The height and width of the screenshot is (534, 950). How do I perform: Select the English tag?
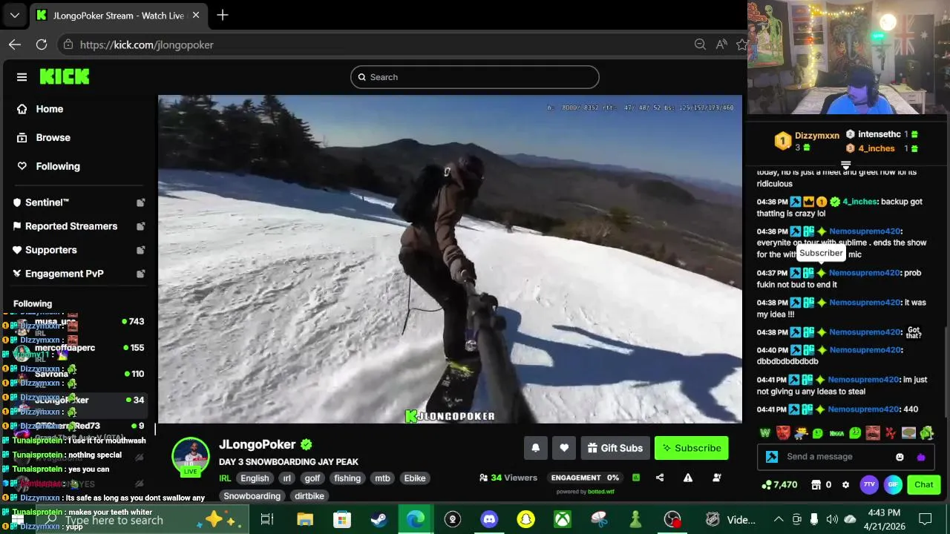(255, 478)
